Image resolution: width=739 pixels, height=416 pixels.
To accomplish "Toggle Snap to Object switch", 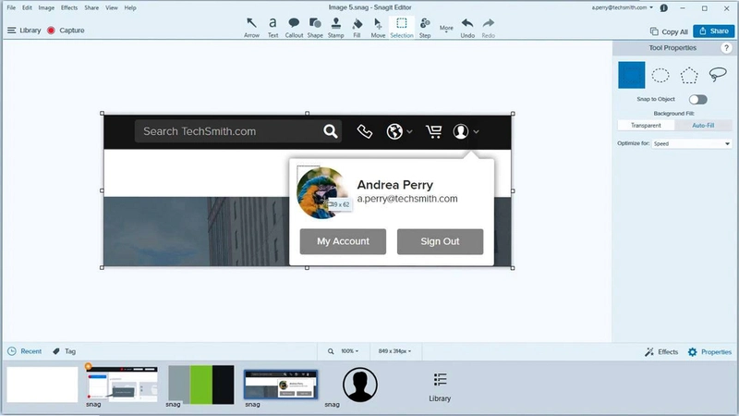I will pos(697,100).
